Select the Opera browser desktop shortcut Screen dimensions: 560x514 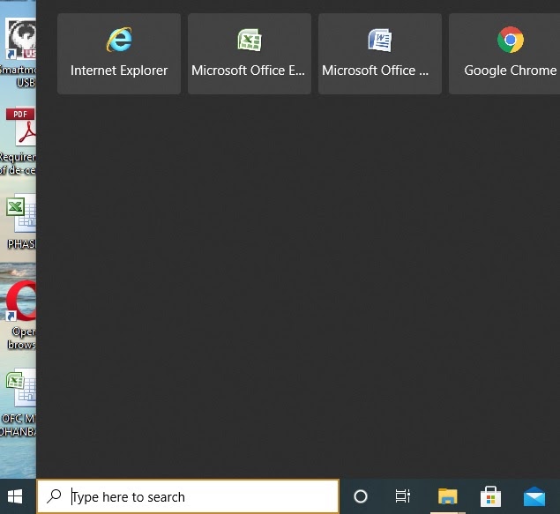(x=19, y=315)
